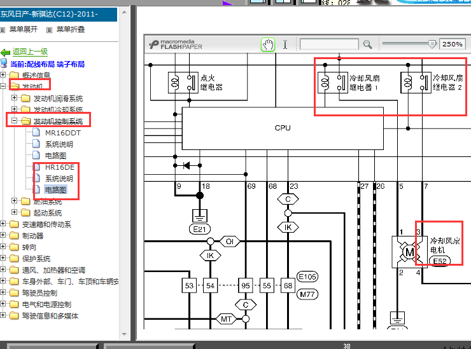Viewport: 471px width, 349px height.
Task: Select the 发动机控制系统 folder
Action: pos(58,121)
